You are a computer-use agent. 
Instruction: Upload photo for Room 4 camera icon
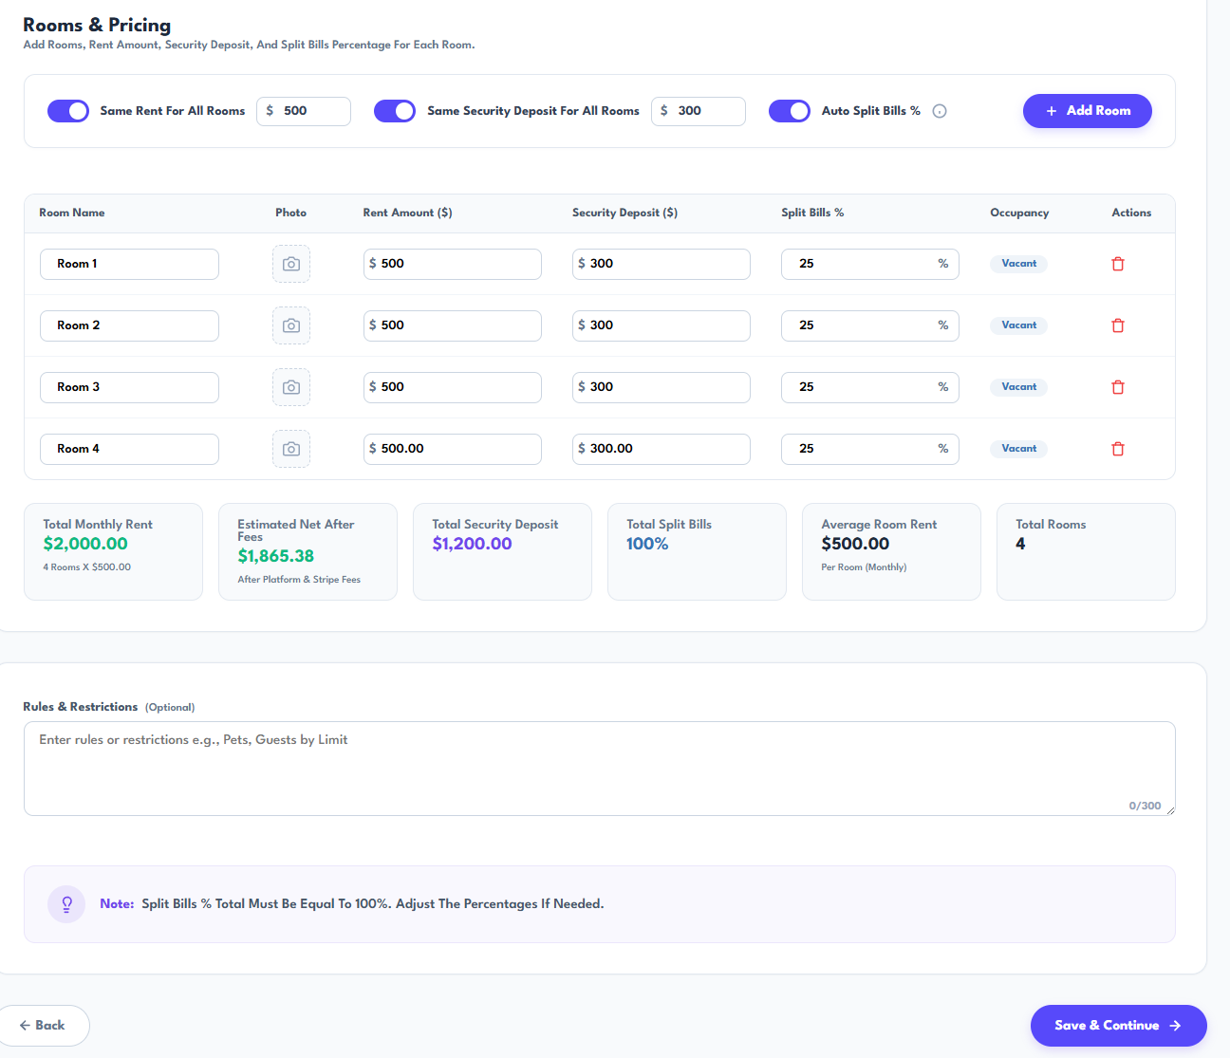click(x=291, y=449)
